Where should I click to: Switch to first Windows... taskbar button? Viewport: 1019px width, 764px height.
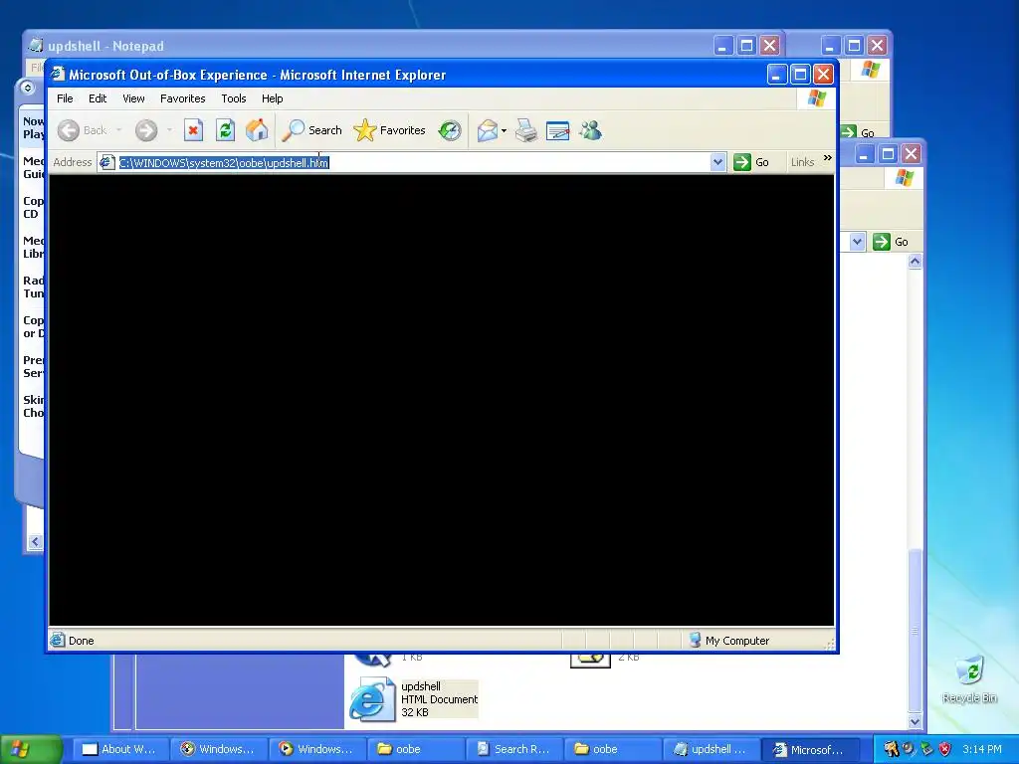pos(218,749)
